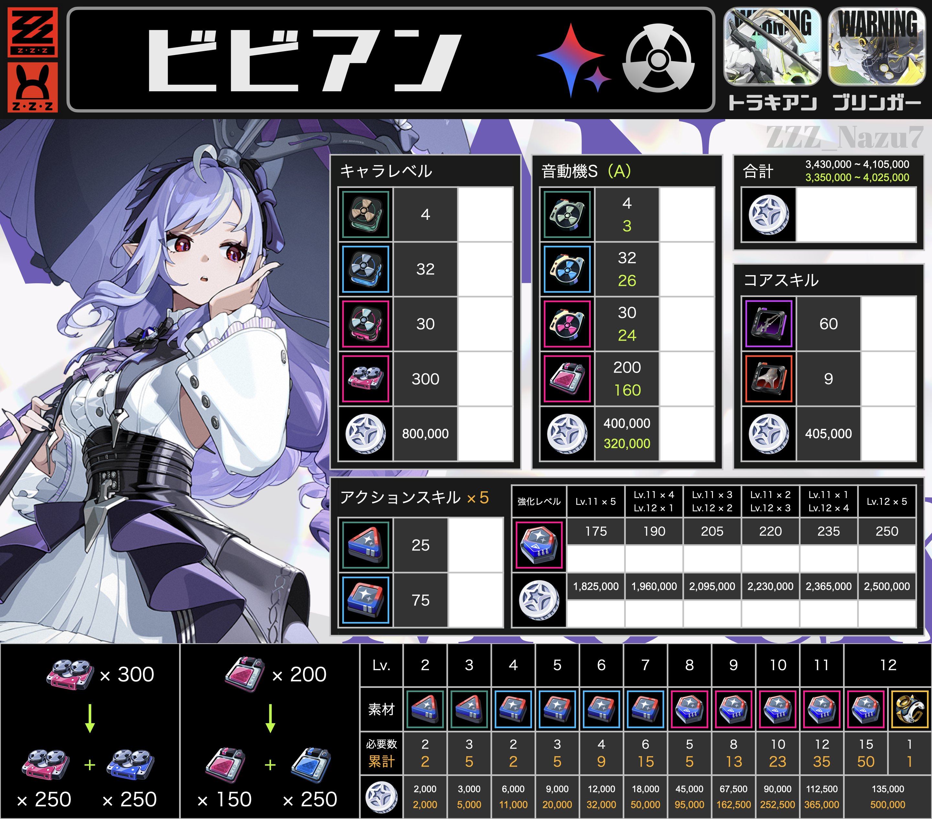Viewport: 932px width, 819px height.
Task: Click the Denny coin beside 400,000
Action: [567, 433]
